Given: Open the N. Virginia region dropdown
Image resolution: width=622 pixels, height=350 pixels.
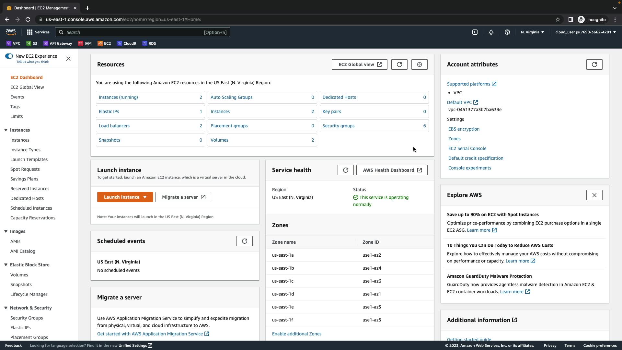Looking at the screenshot, I should click(x=532, y=32).
